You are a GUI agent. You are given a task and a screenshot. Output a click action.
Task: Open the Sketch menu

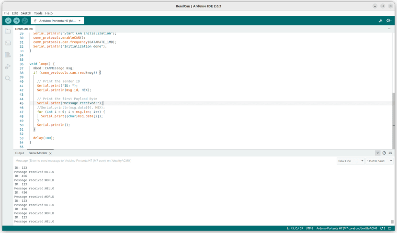[x=26, y=13]
